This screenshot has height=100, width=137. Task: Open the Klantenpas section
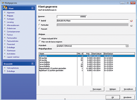pyautogui.click(x=11, y=51)
